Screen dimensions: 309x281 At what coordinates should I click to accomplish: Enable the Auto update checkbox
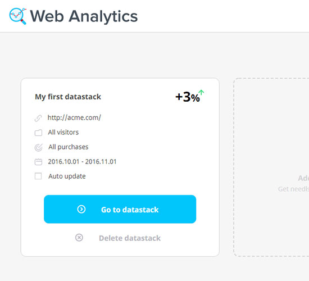click(38, 176)
